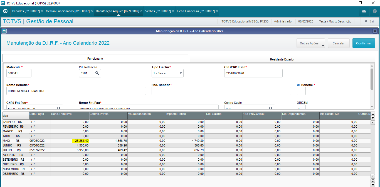Close the Gestão Funcionários tab with its X
Screen dimensions: 380x187
(92, 11)
